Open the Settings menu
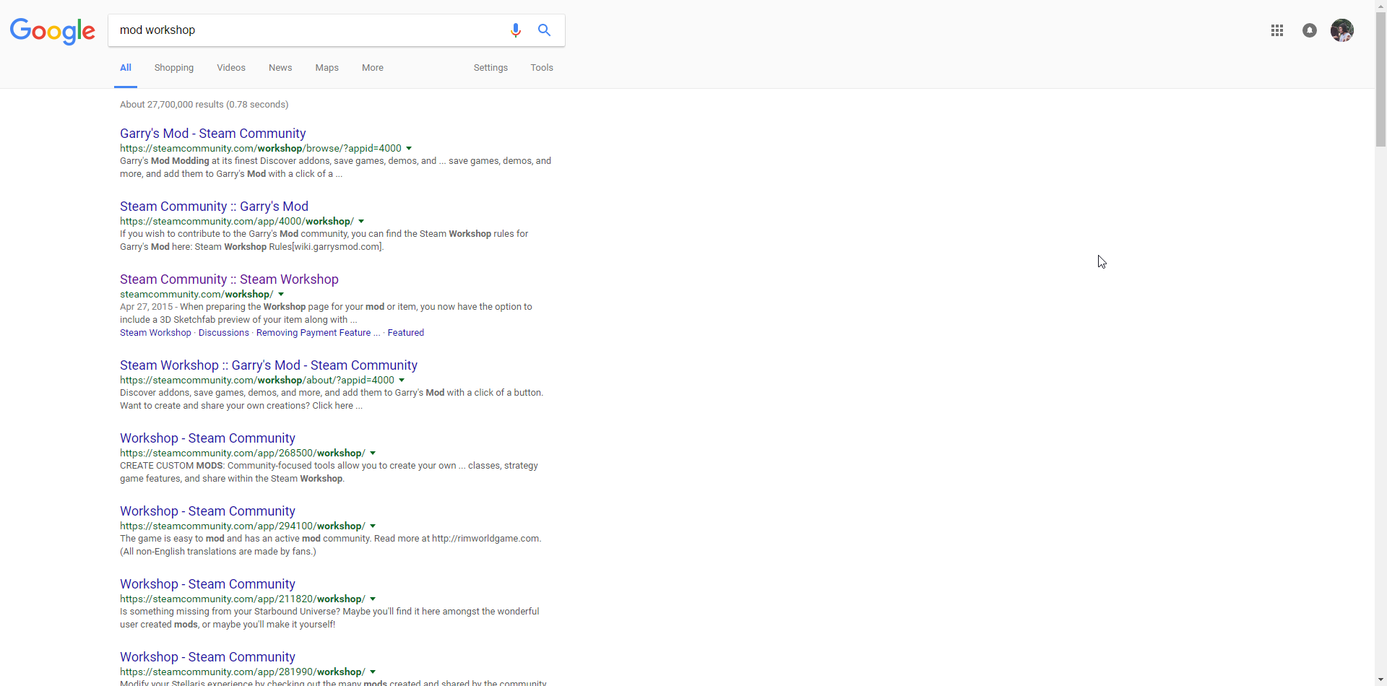 pyautogui.click(x=491, y=68)
